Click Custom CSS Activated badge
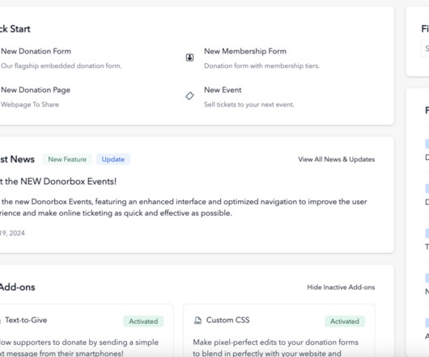Screen dimensions: 429x357 (x=345, y=321)
